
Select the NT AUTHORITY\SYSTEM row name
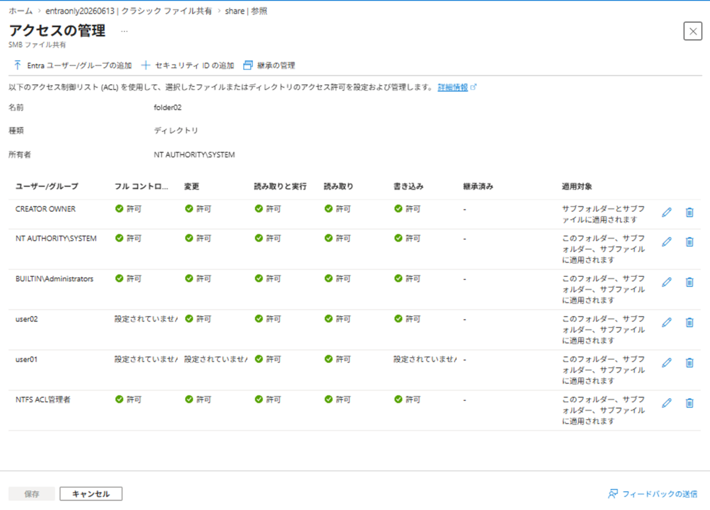pos(56,238)
